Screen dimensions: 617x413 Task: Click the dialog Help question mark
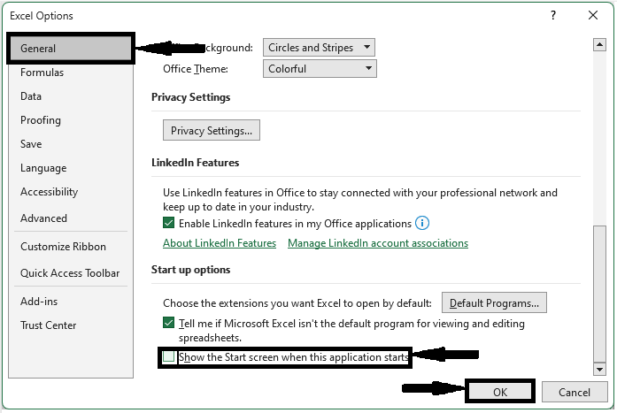[553, 15]
